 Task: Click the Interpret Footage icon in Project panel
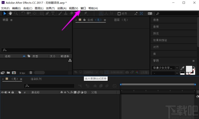(x=3, y=73)
